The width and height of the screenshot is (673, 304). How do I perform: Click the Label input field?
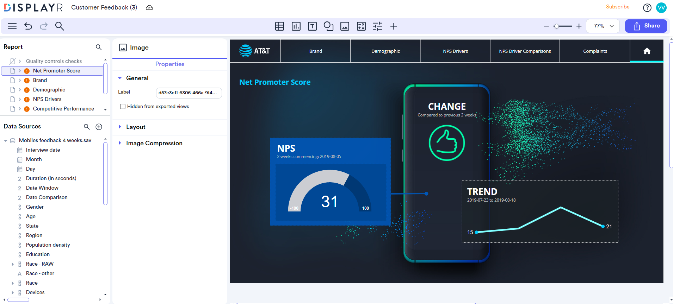[189, 93]
